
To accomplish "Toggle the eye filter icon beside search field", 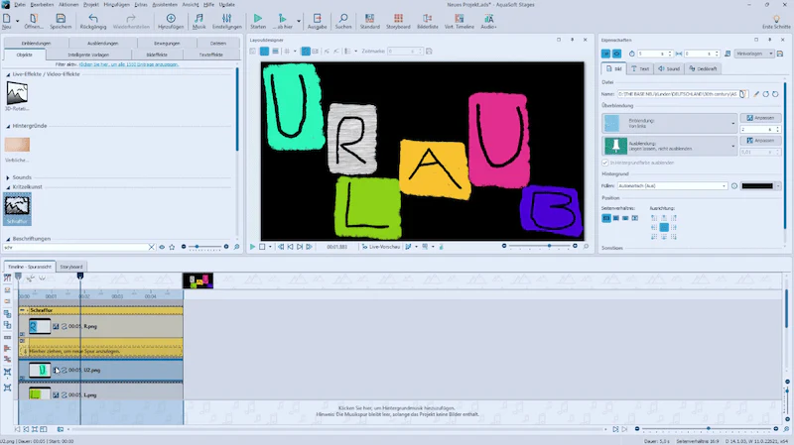I will click(162, 248).
